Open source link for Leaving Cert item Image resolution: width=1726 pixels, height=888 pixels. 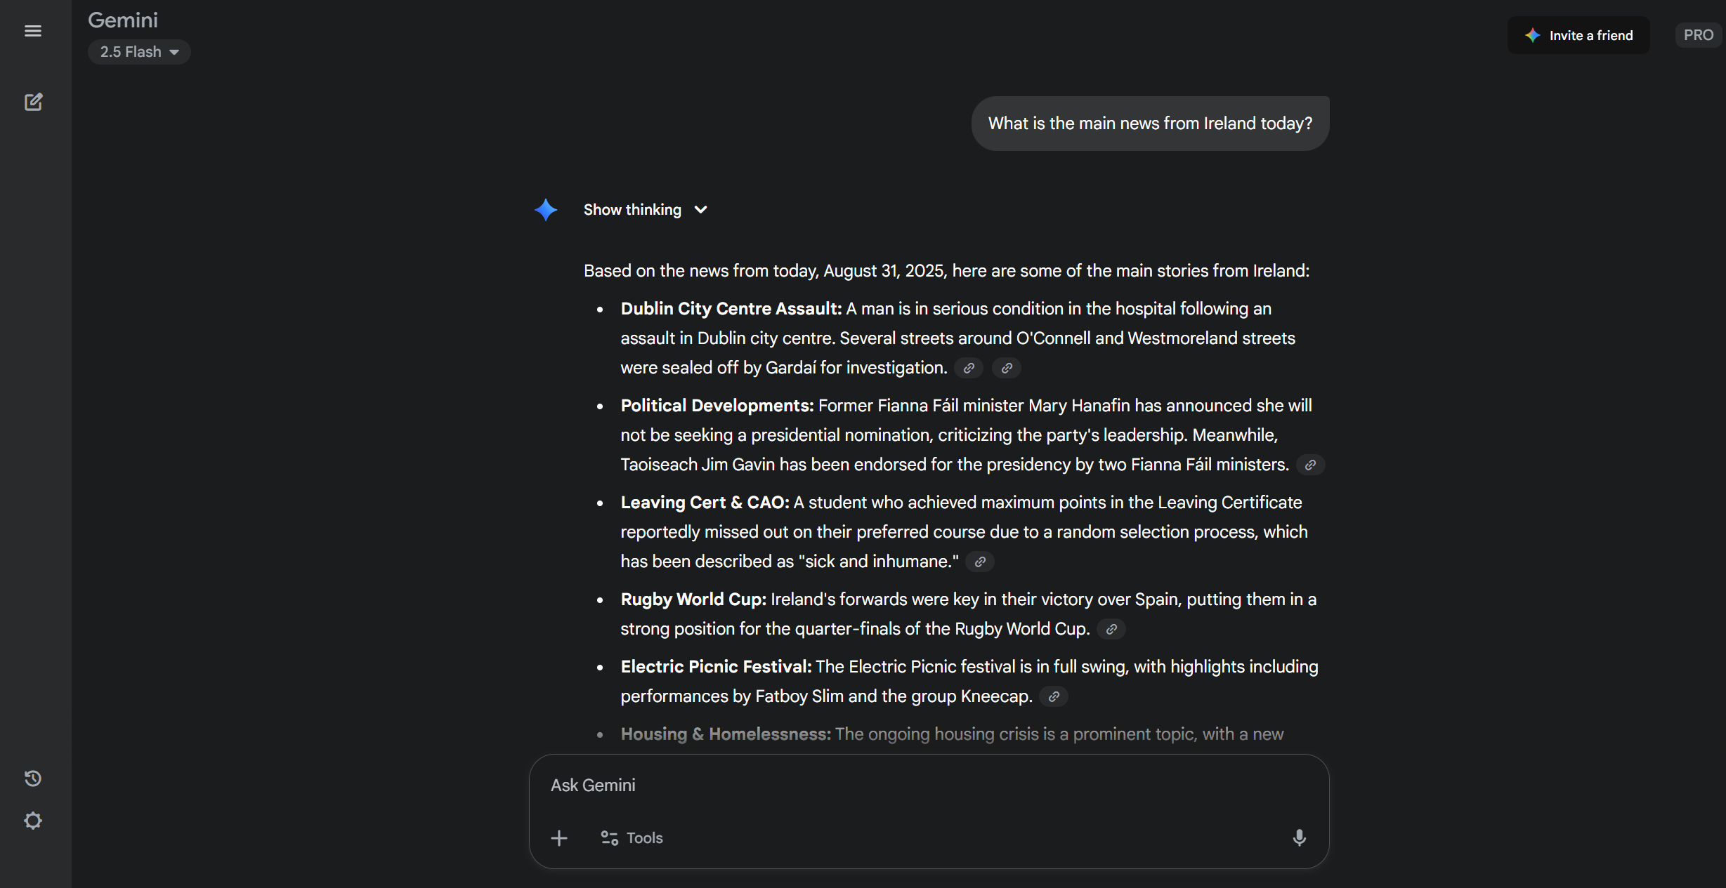click(980, 562)
